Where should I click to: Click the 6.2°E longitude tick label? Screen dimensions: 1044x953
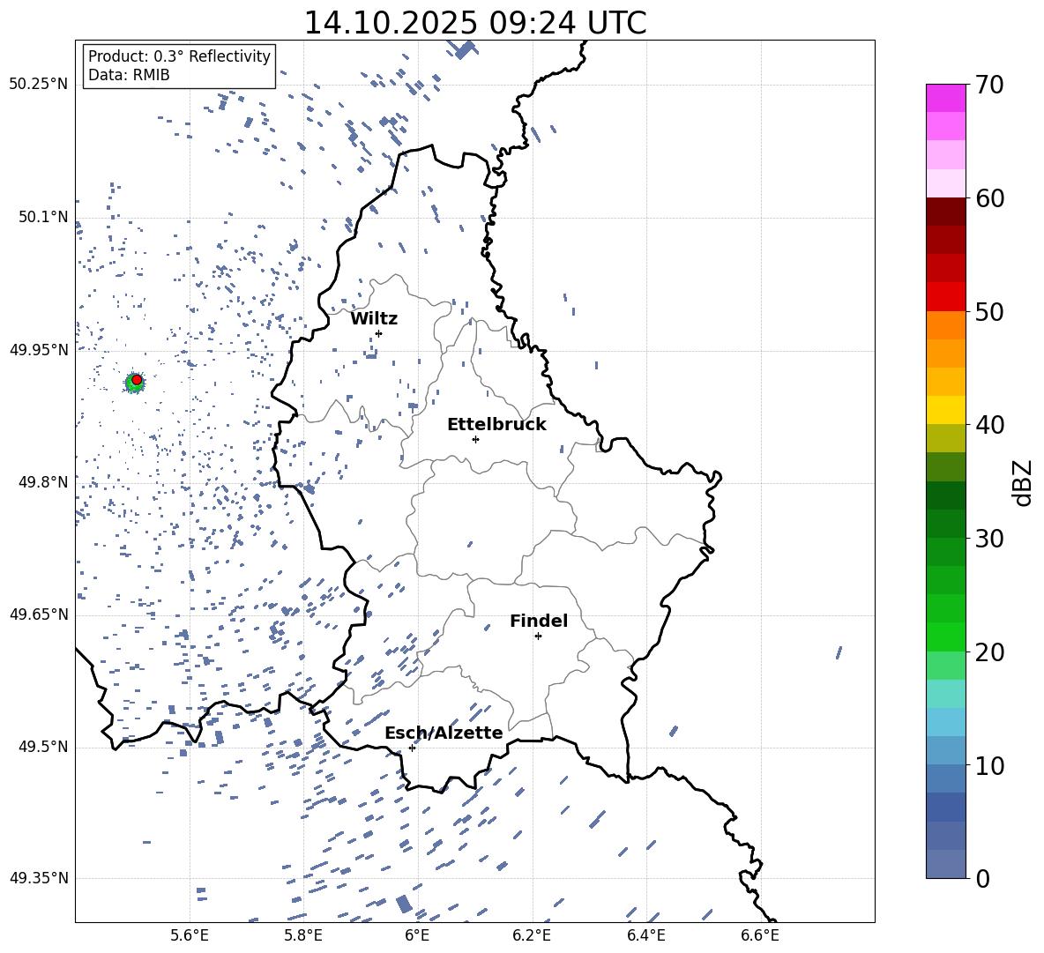tap(532, 935)
